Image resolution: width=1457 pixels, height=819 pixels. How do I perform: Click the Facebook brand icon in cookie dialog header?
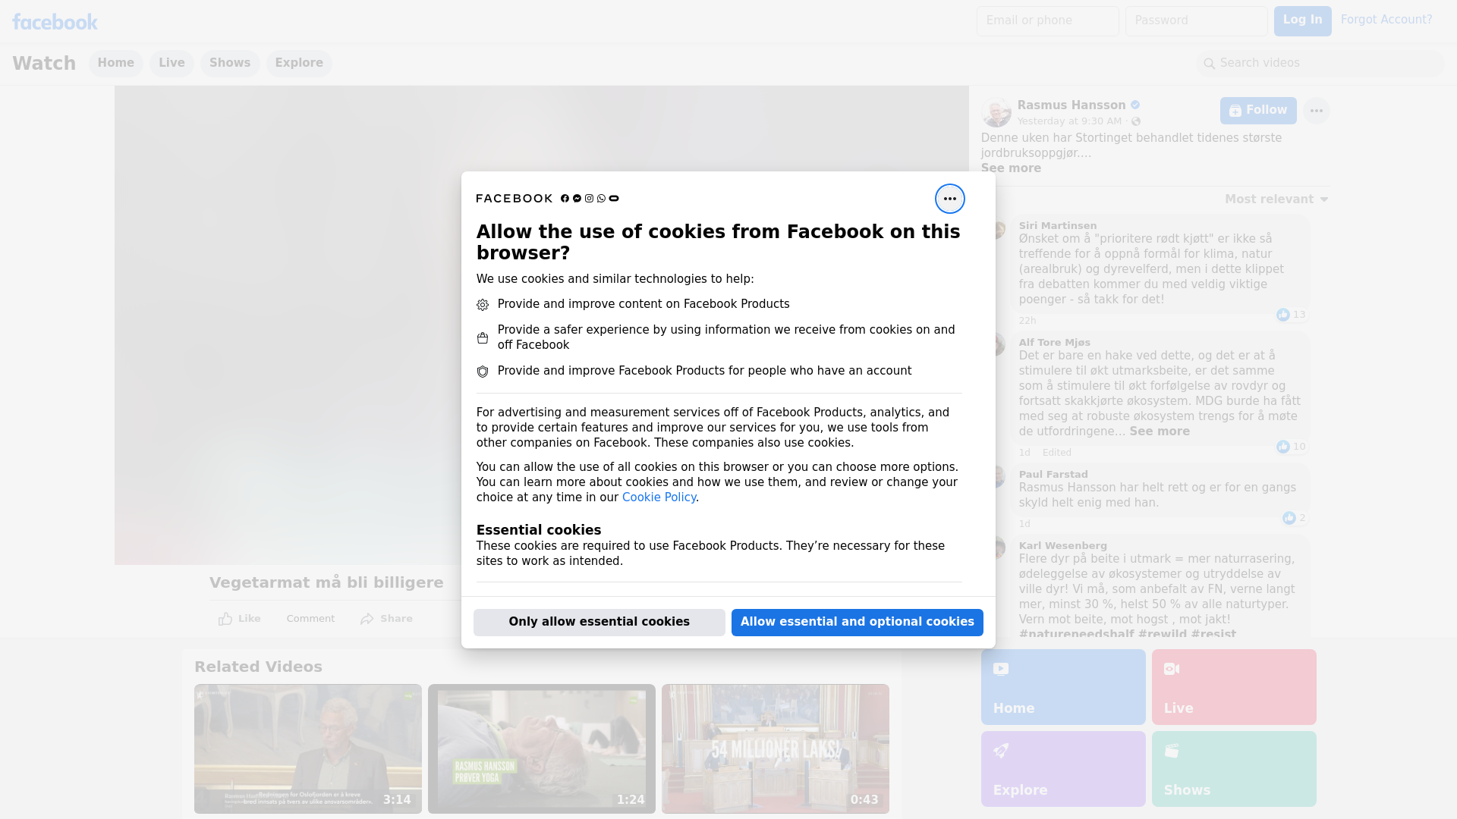click(565, 199)
